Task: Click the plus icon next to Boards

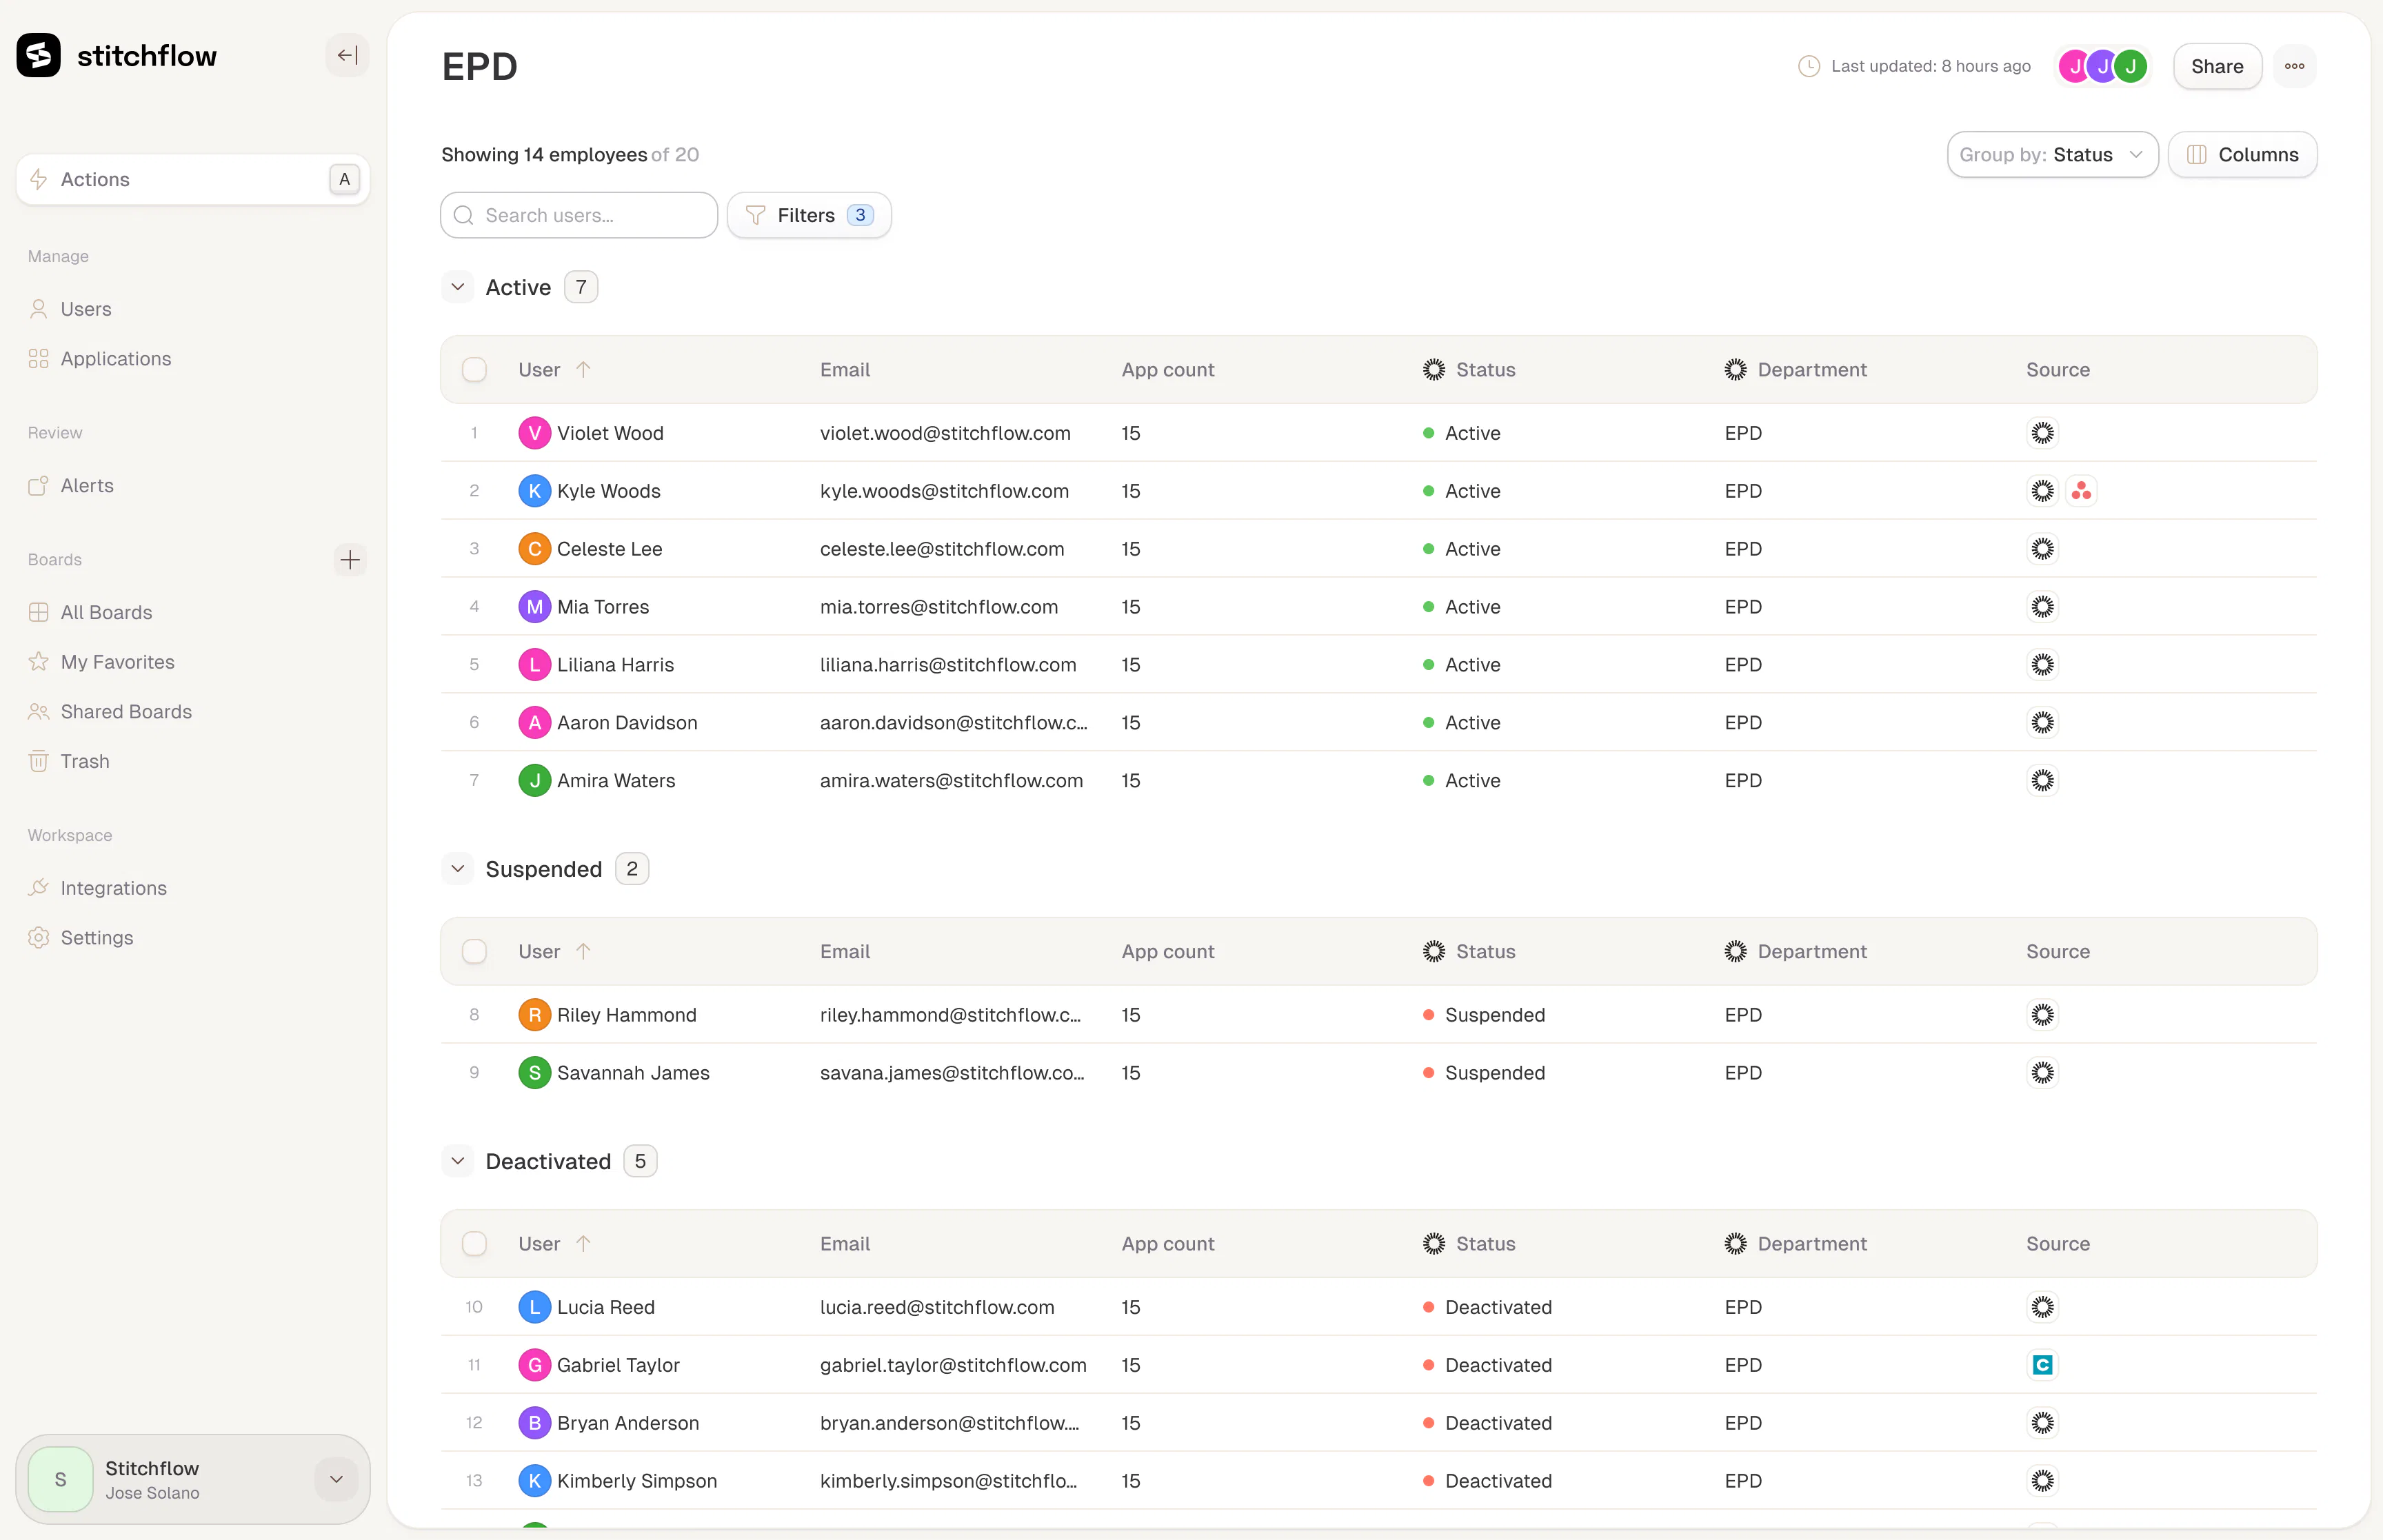Action: point(349,559)
